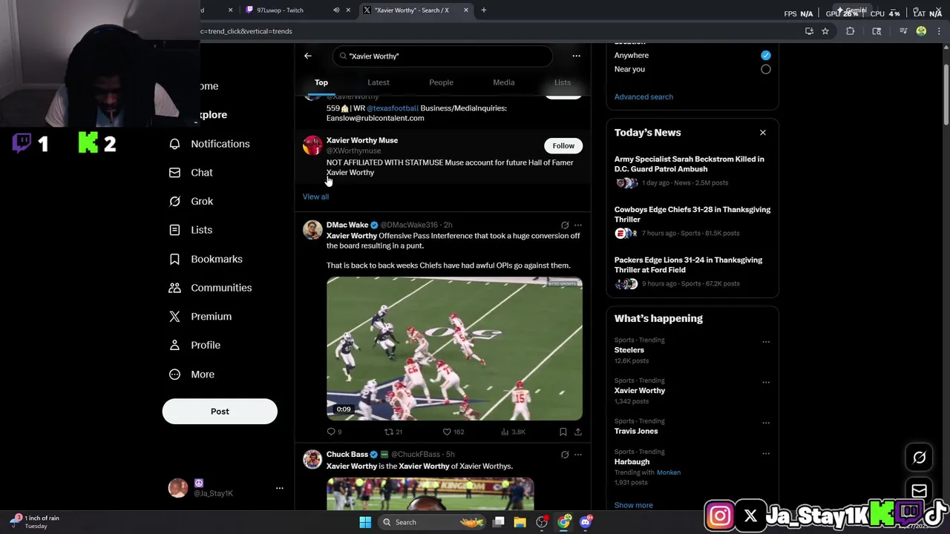This screenshot has height=534, width=950.
Task: Like DMac Wake's post
Action: 447,432
